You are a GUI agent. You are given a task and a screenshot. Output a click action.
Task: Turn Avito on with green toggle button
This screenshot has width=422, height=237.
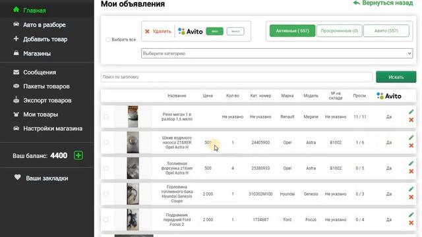coord(214,32)
